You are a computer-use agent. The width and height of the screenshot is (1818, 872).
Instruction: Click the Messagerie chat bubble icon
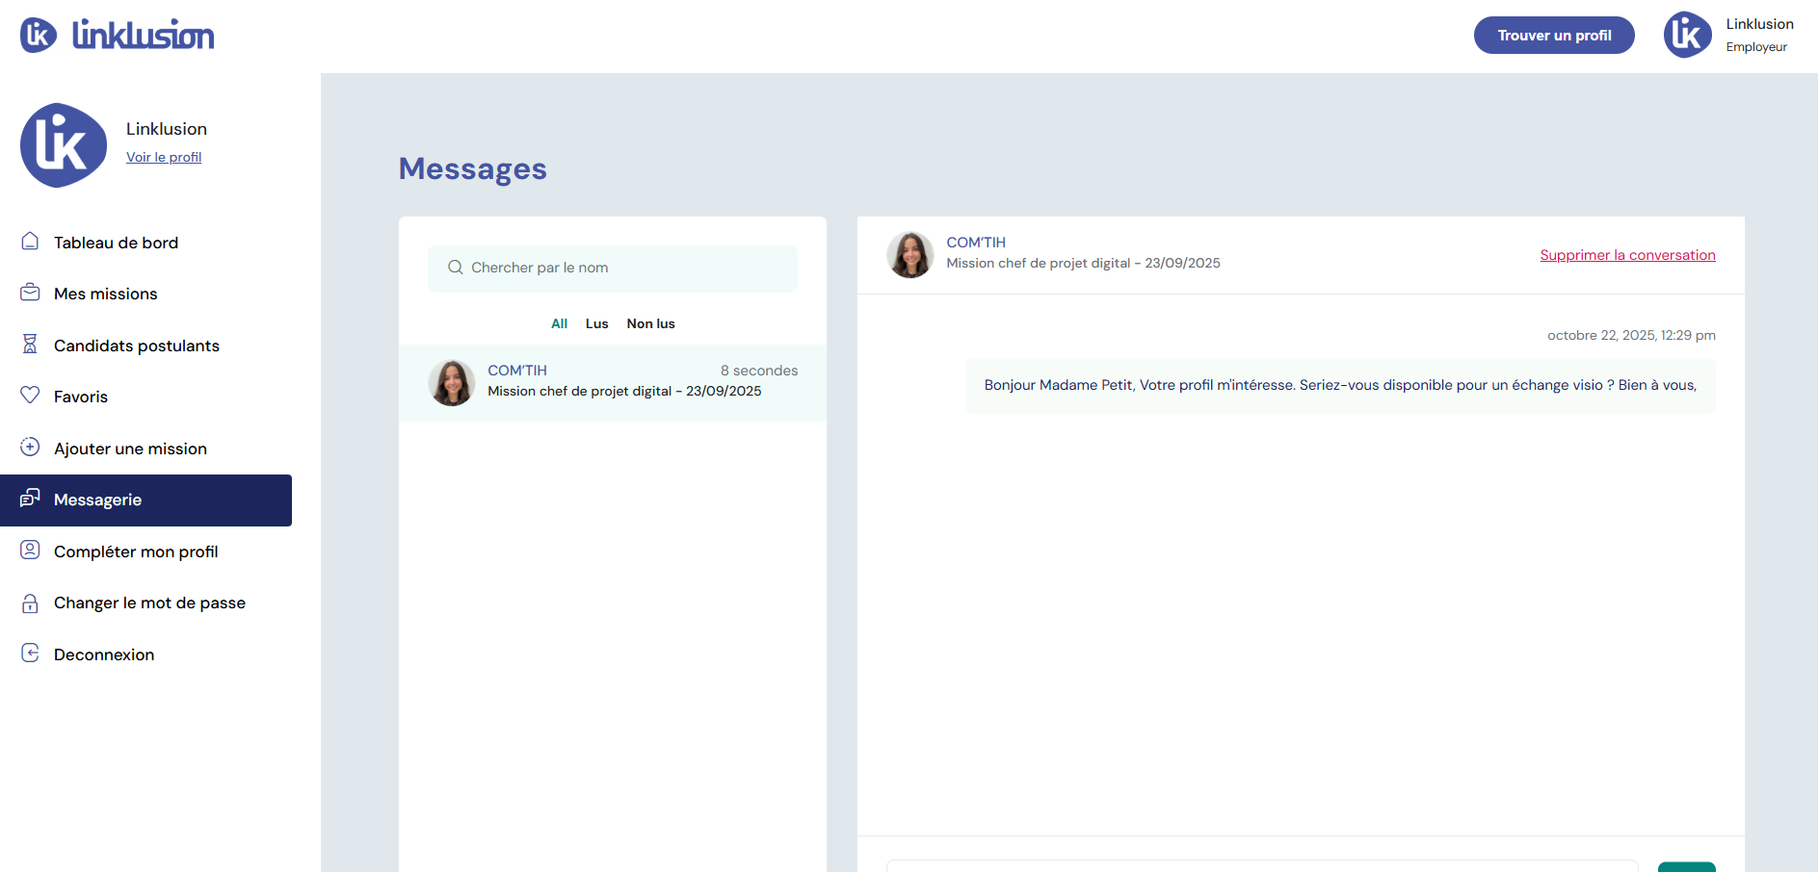(30, 499)
